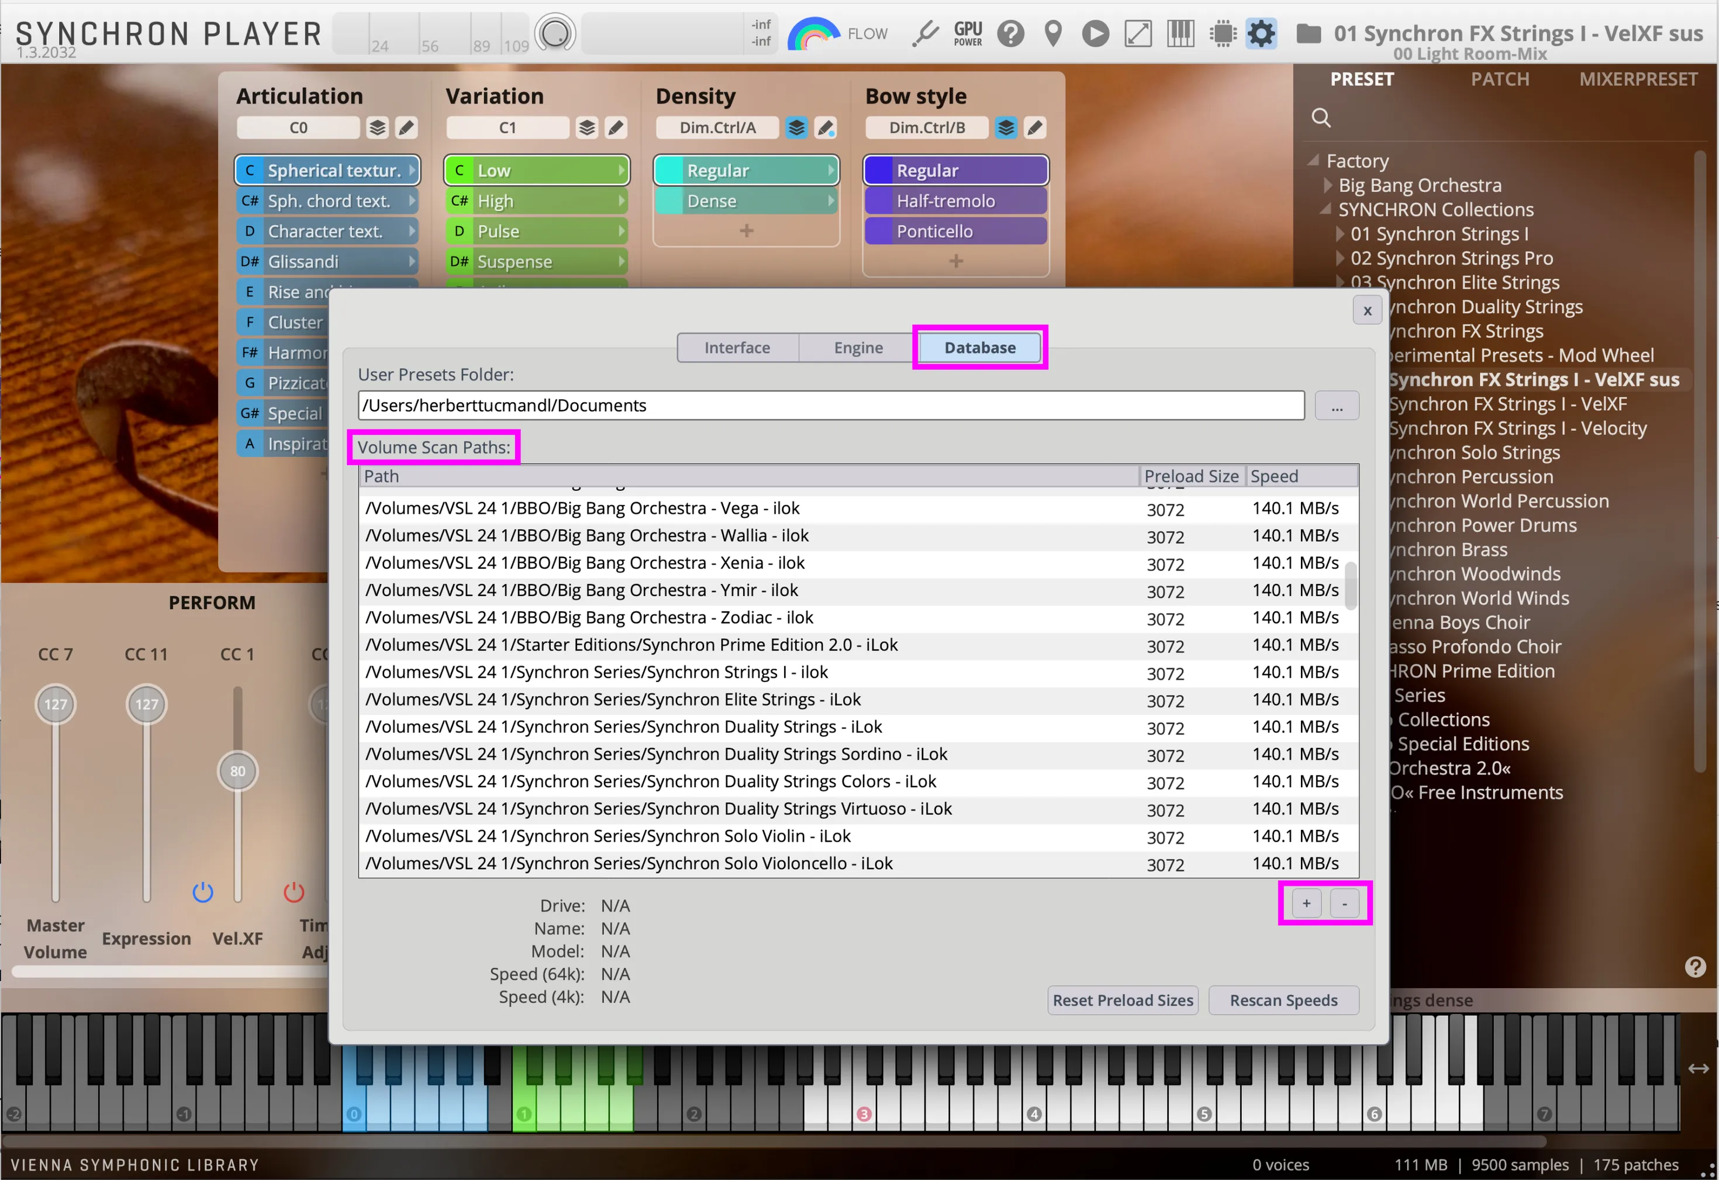Expand the 01 Synchron Strings I folder
1719x1180 pixels.
tap(1340, 234)
